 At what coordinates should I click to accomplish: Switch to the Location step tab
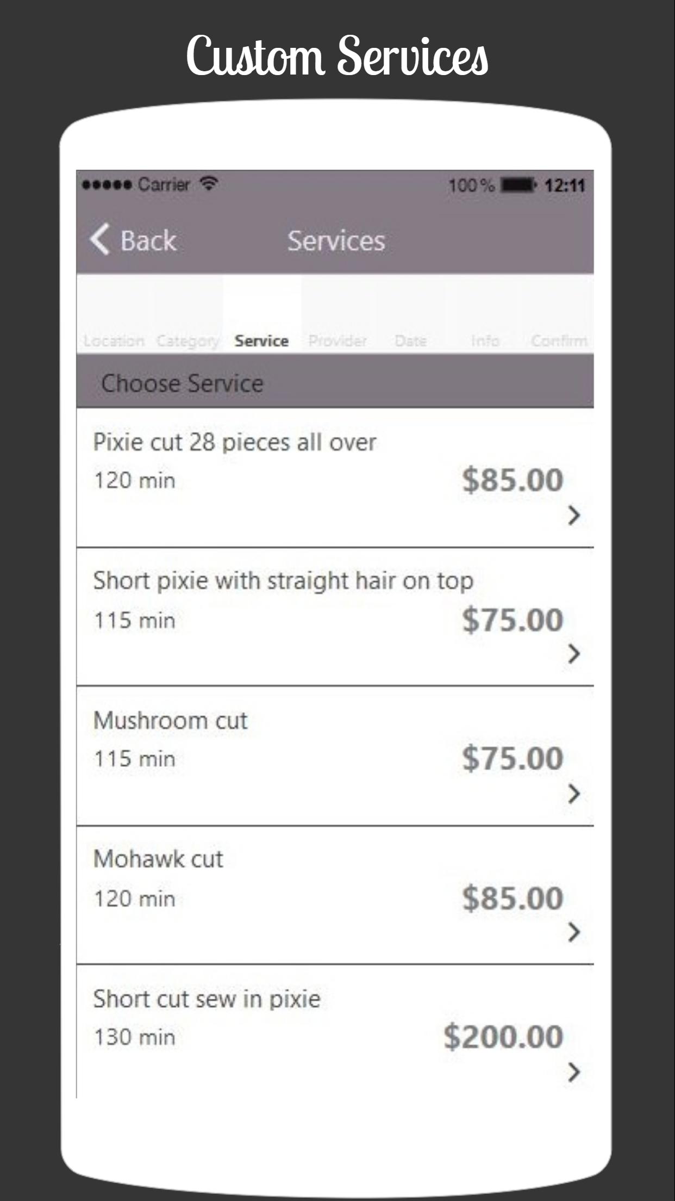click(x=114, y=341)
